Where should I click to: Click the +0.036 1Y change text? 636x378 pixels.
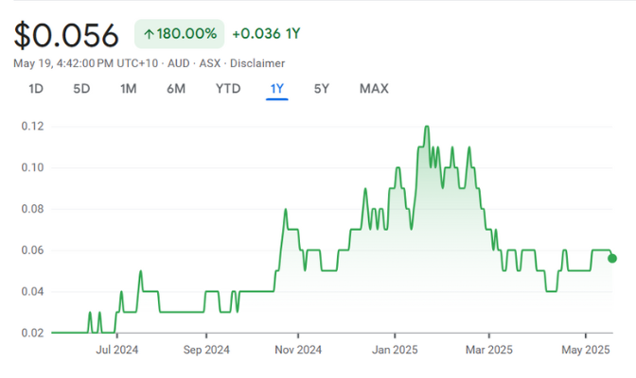[x=268, y=35]
